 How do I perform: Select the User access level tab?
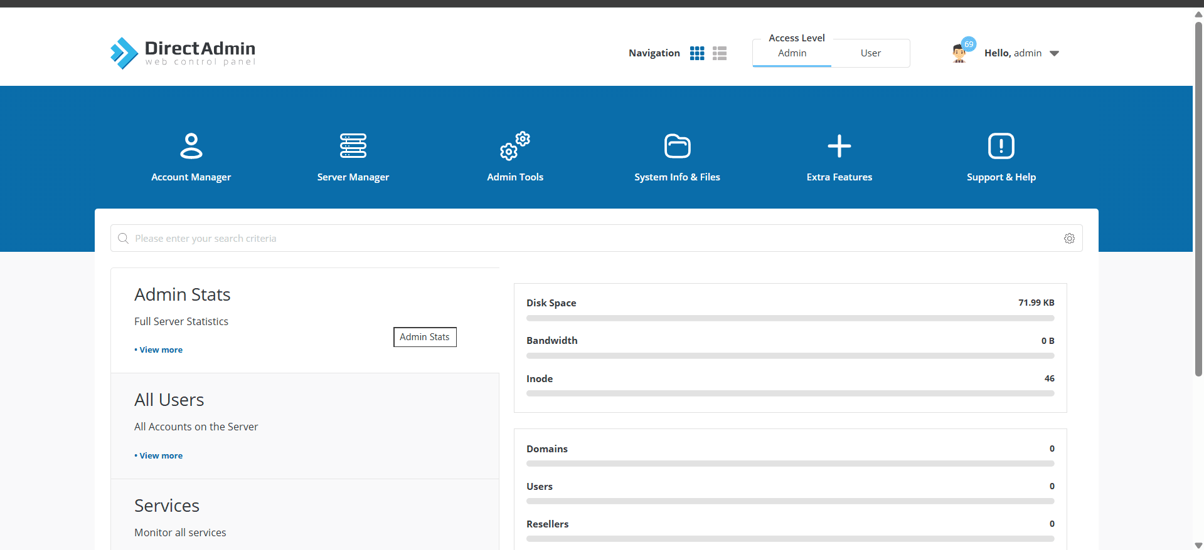click(870, 53)
